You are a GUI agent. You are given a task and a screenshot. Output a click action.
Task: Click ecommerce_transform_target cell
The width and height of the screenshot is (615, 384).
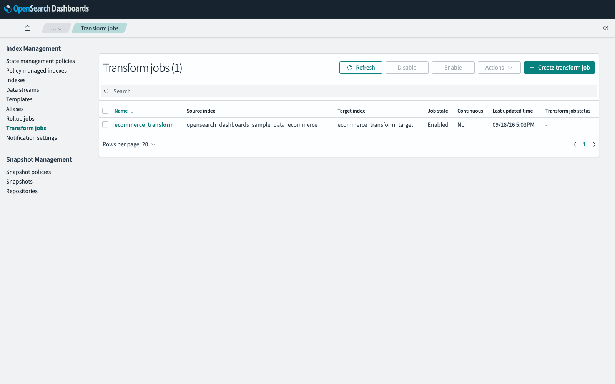point(376,125)
